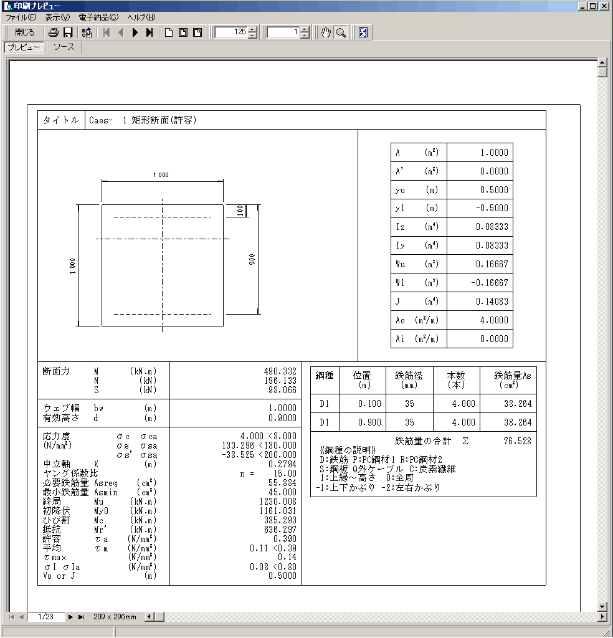Click the zoom percentage field showing 125
This screenshot has height=638, width=613.
(x=231, y=32)
